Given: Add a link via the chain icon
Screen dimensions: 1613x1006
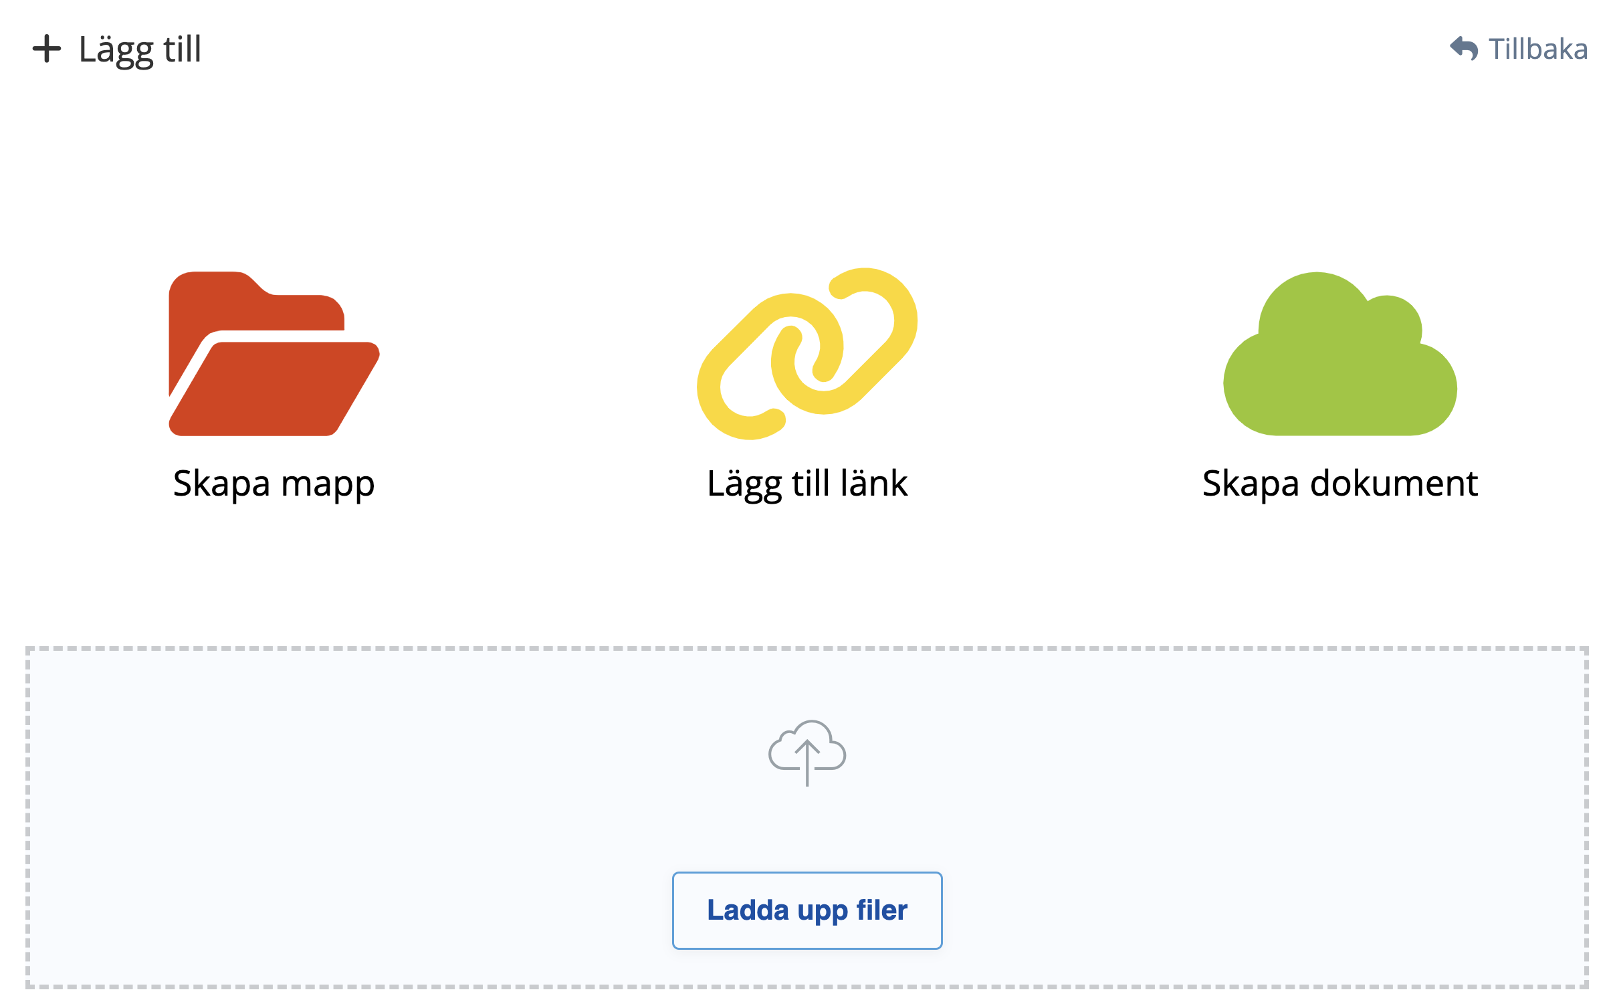Looking at the screenshot, I should tap(806, 353).
